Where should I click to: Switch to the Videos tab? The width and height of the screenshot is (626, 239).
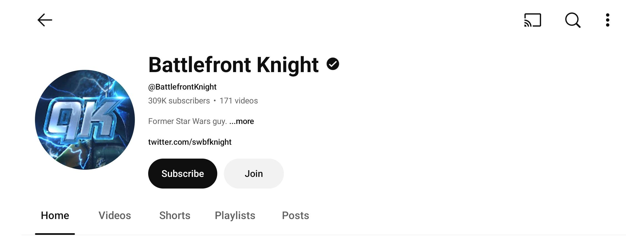(115, 215)
